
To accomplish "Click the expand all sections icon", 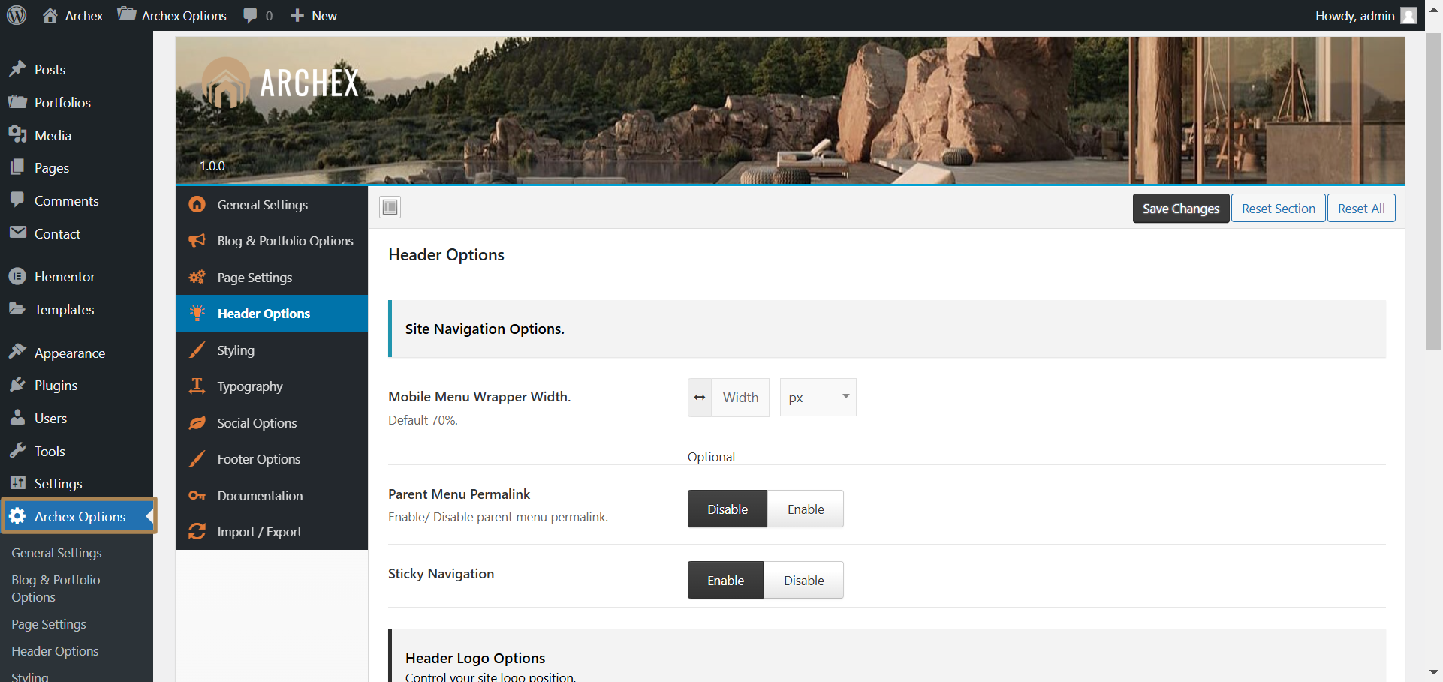I will pos(390,207).
